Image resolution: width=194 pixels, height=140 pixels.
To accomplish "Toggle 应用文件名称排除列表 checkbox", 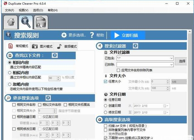I will tap(118, 70).
